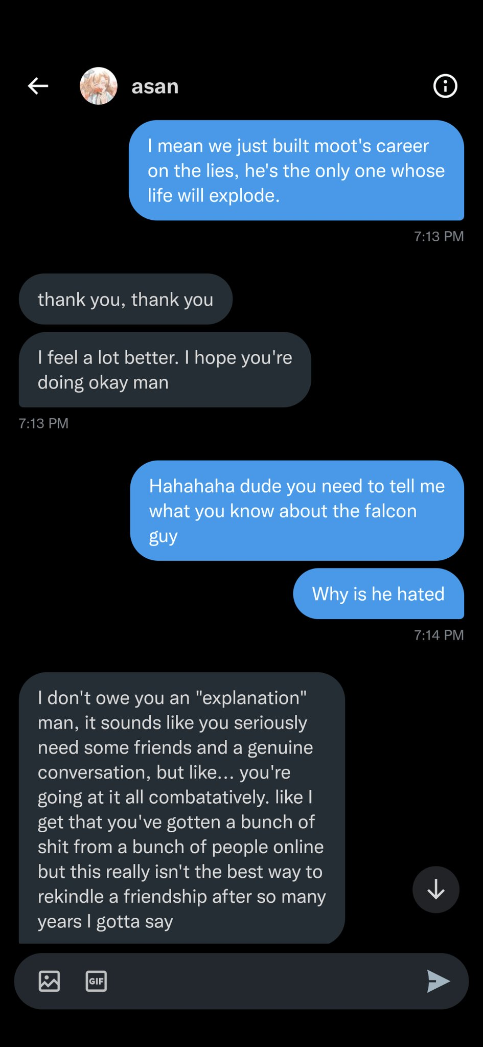Select the "built moot's career" message bubble
483x1047 pixels.
296,170
